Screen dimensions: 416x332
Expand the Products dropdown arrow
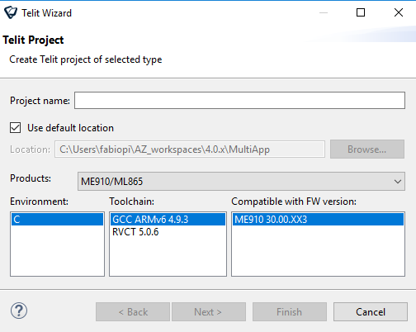coord(398,182)
